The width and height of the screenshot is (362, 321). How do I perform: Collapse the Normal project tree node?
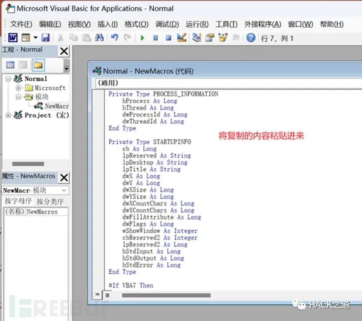pyautogui.click(x=8, y=79)
